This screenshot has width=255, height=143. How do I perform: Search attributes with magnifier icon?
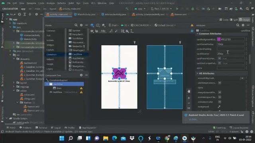[238, 25]
